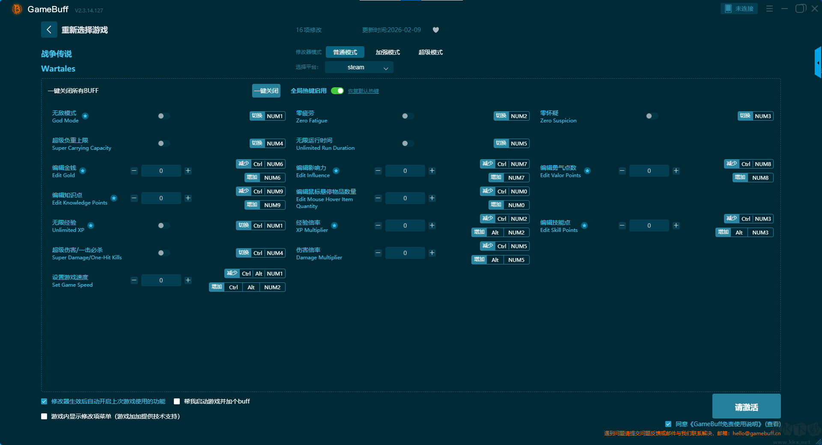Expand the blue side panel handle
This screenshot has width=822, height=445.
pos(818,62)
